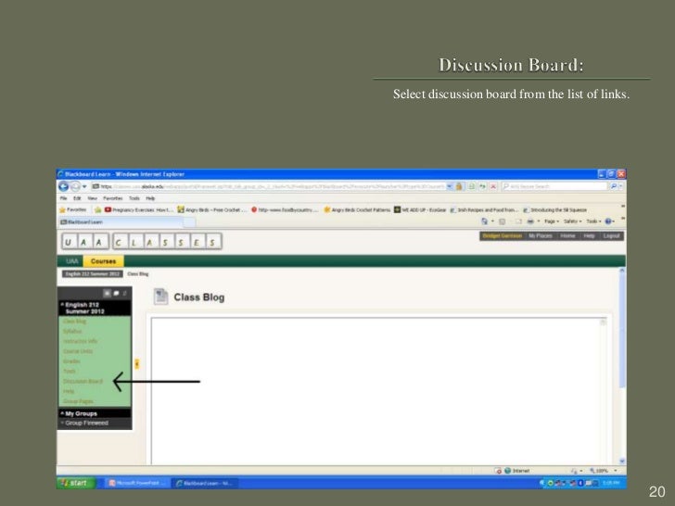Image resolution: width=675 pixels, height=506 pixels.
Task: Click the browser Back arrow button
Action: tap(64, 186)
